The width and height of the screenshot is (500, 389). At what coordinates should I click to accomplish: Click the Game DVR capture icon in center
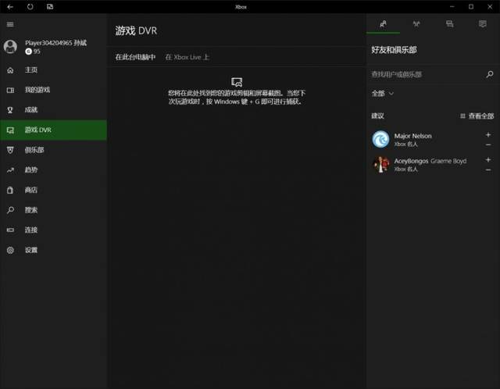click(x=237, y=82)
